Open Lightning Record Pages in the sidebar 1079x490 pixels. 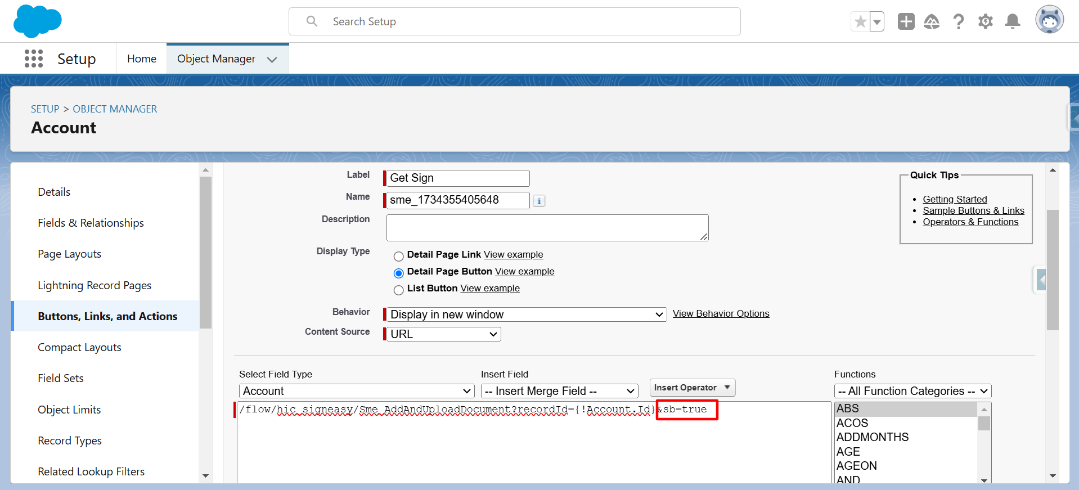click(x=95, y=285)
